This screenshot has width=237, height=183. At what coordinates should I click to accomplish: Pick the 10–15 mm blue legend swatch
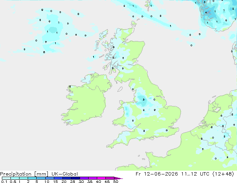click(x=50, y=178)
